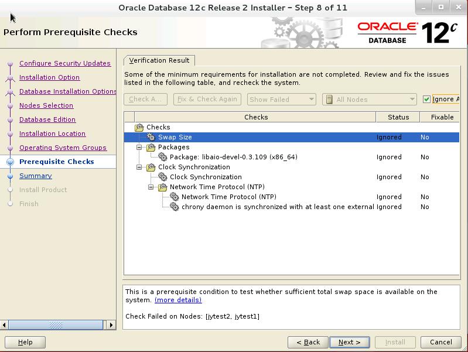
Task: Click the Nodes Selection step bullet
Action: point(10,105)
